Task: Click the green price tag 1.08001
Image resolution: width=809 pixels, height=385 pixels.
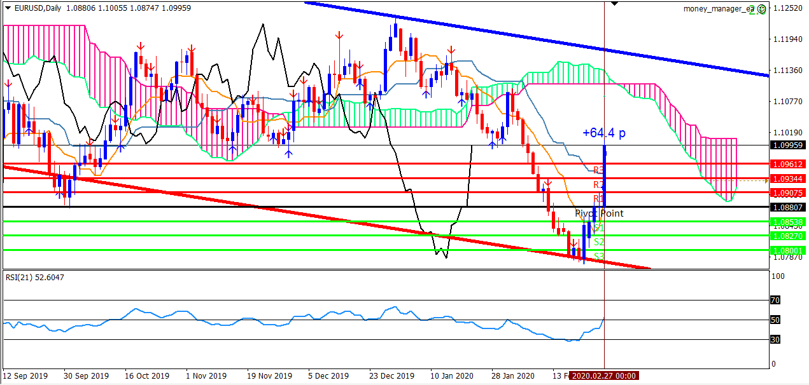Action: [787, 250]
